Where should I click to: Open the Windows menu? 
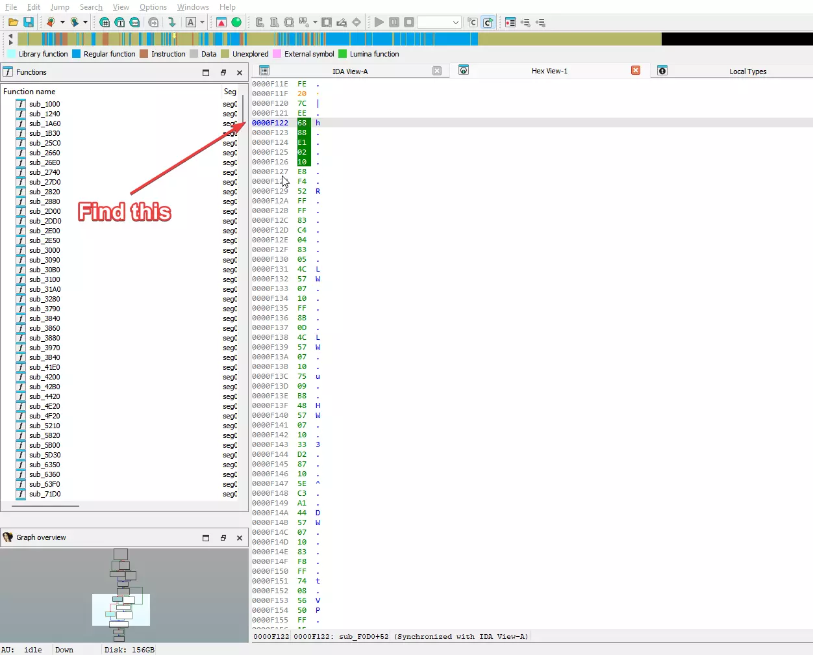point(193,7)
